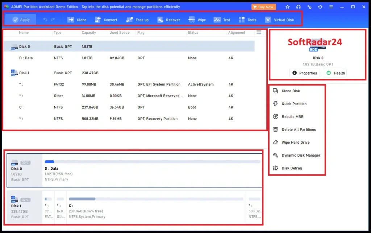This screenshot has height=233, width=371.
Task: Select the 16.00MB Microsoft Reserved partition row
Action: [129, 96]
